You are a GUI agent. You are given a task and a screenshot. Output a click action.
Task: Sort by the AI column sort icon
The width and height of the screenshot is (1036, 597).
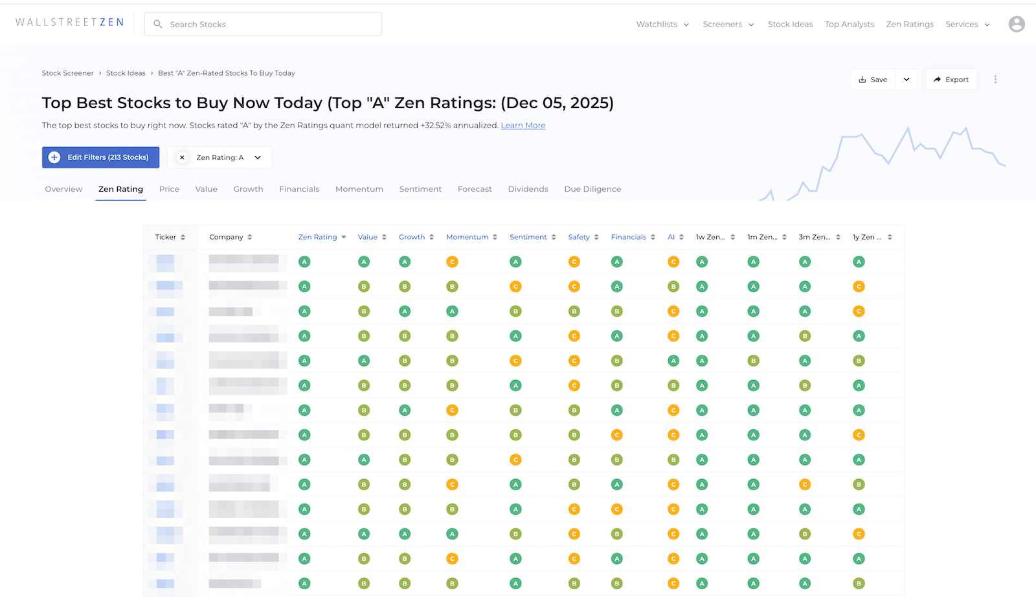(x=681, y=238)
